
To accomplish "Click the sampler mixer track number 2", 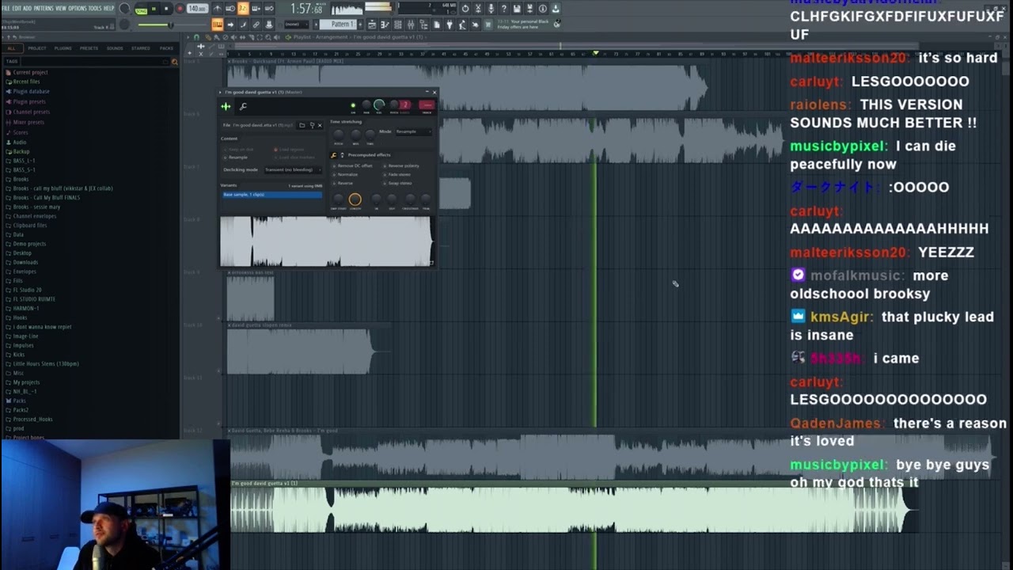I will [405, 105].
